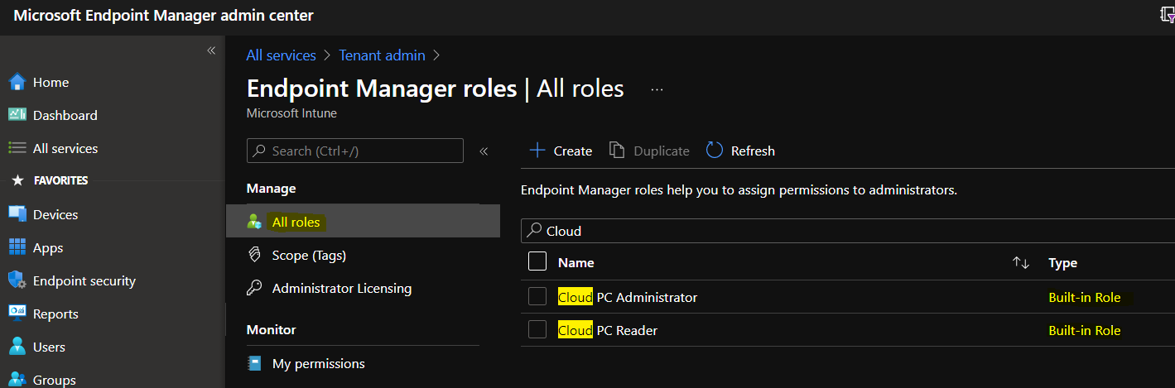Click the magnifier icon in Cloud filter box
Image resolution: width=1175 pixels, height=388 pixels.
(535, 231)
